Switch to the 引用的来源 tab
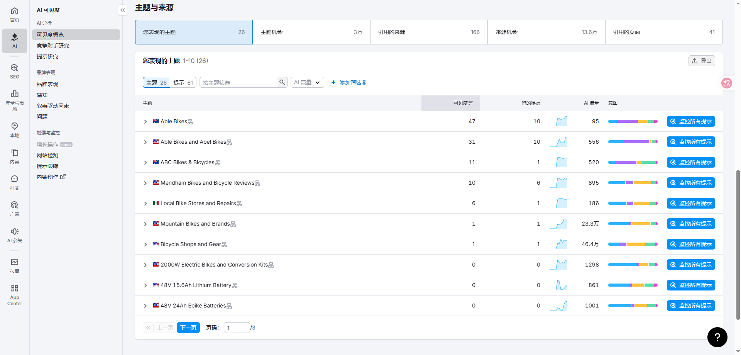This screenshot has height=355, width=741. (428, 32)
